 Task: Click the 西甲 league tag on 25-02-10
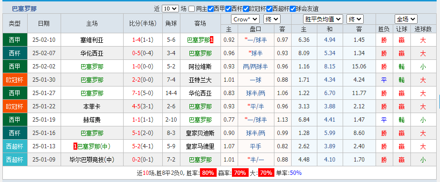pyautogui.click(x=15, y=40)
